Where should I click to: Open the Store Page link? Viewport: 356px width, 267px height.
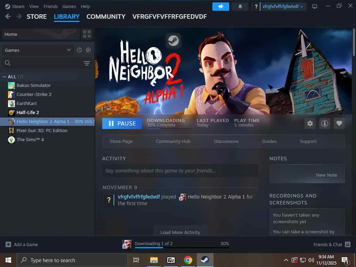coord(121,141)
